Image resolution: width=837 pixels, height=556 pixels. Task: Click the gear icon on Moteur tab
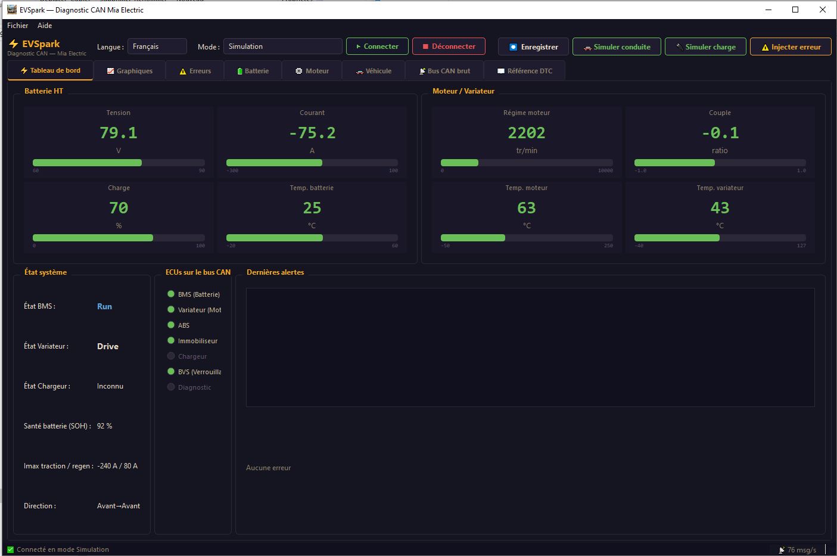tap(299, 71)
